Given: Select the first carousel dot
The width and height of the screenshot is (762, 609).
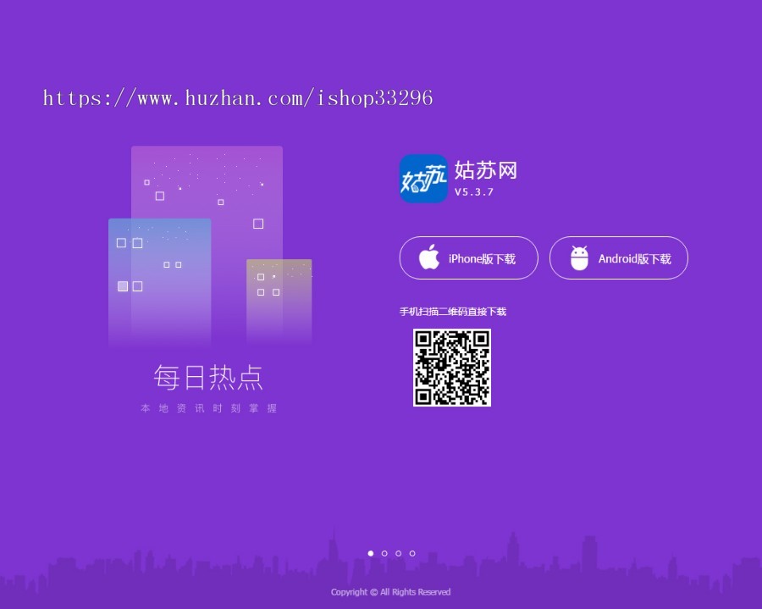Looking at the screenshot, I should 371,553.
